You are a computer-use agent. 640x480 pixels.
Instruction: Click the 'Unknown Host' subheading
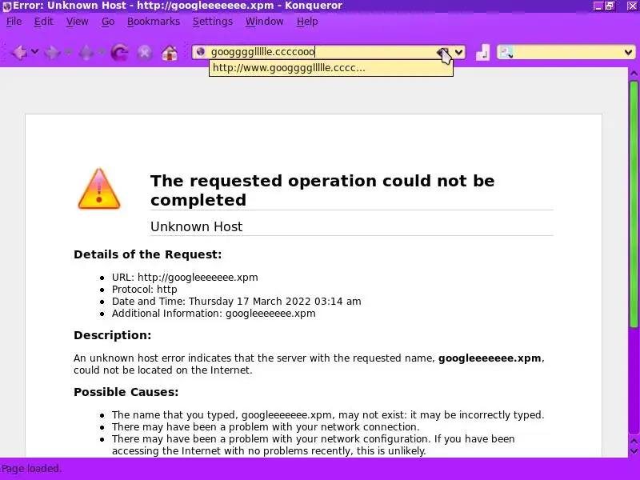196,226
